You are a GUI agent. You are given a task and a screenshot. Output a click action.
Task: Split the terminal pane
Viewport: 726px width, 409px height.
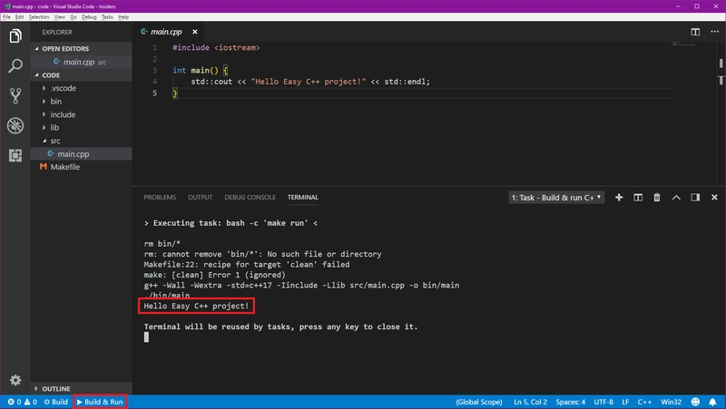pyautogui.click(x=638, y=198)
